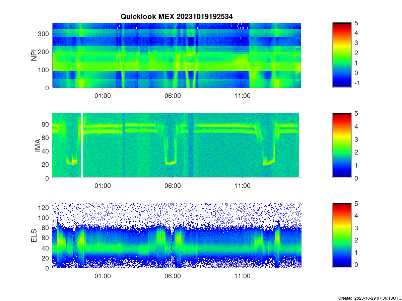
Task: Click the 40 tick on IMA axis
Action: (x=46, y=151)
